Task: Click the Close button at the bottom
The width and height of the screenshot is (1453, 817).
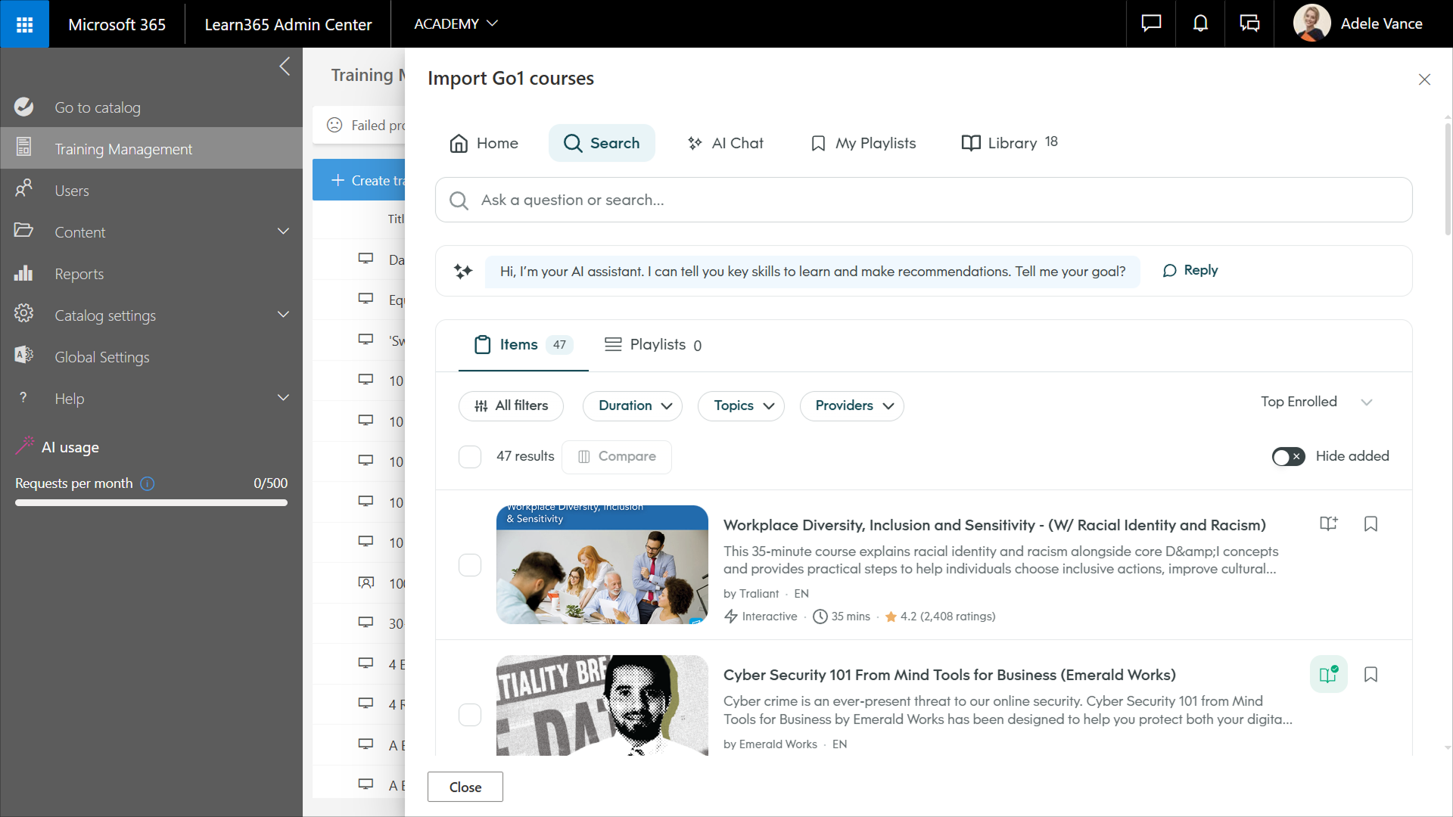Action: coord(465,787)
